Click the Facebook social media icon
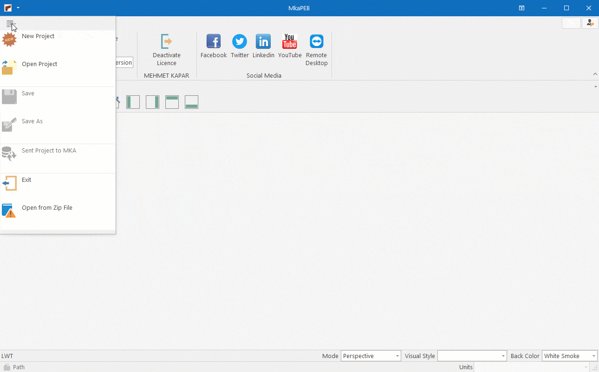The height and width of the screenshot is (372, 599). 214,42
